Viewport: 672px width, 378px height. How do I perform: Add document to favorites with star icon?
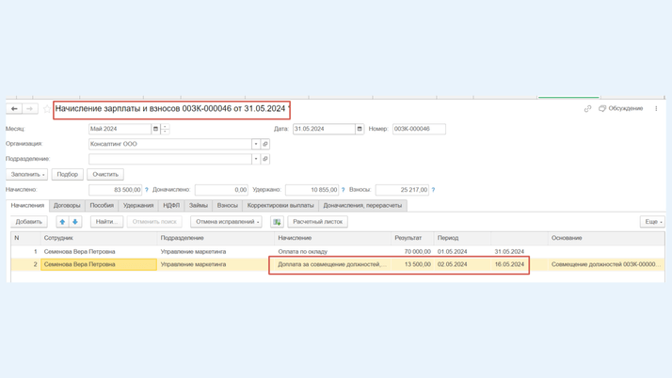point(47,109)
